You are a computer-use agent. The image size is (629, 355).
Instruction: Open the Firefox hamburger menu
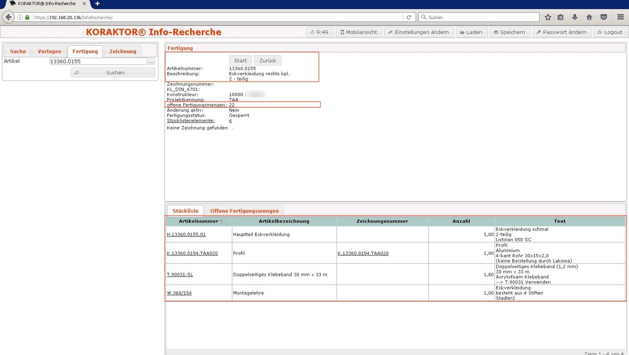coord(620,17)
